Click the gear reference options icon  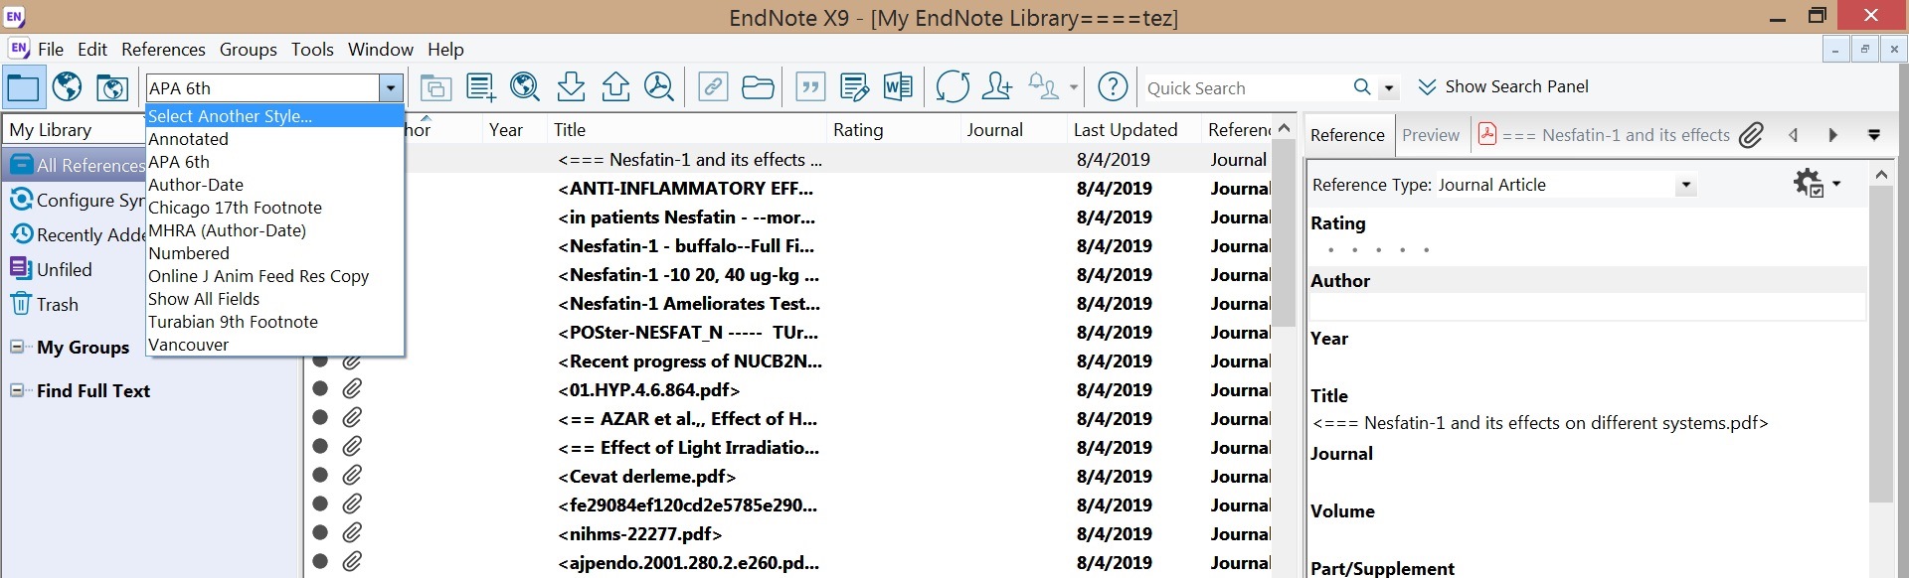pyautogui.click(x=1808, y=184)
